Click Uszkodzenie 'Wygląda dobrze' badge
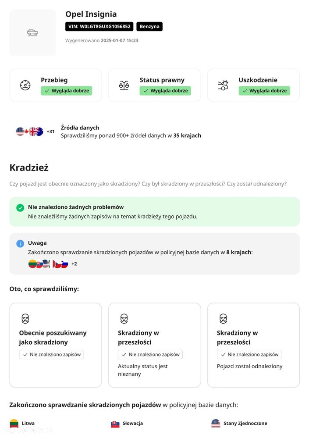This screenshot has width=309, height=438. pos(264,91)
